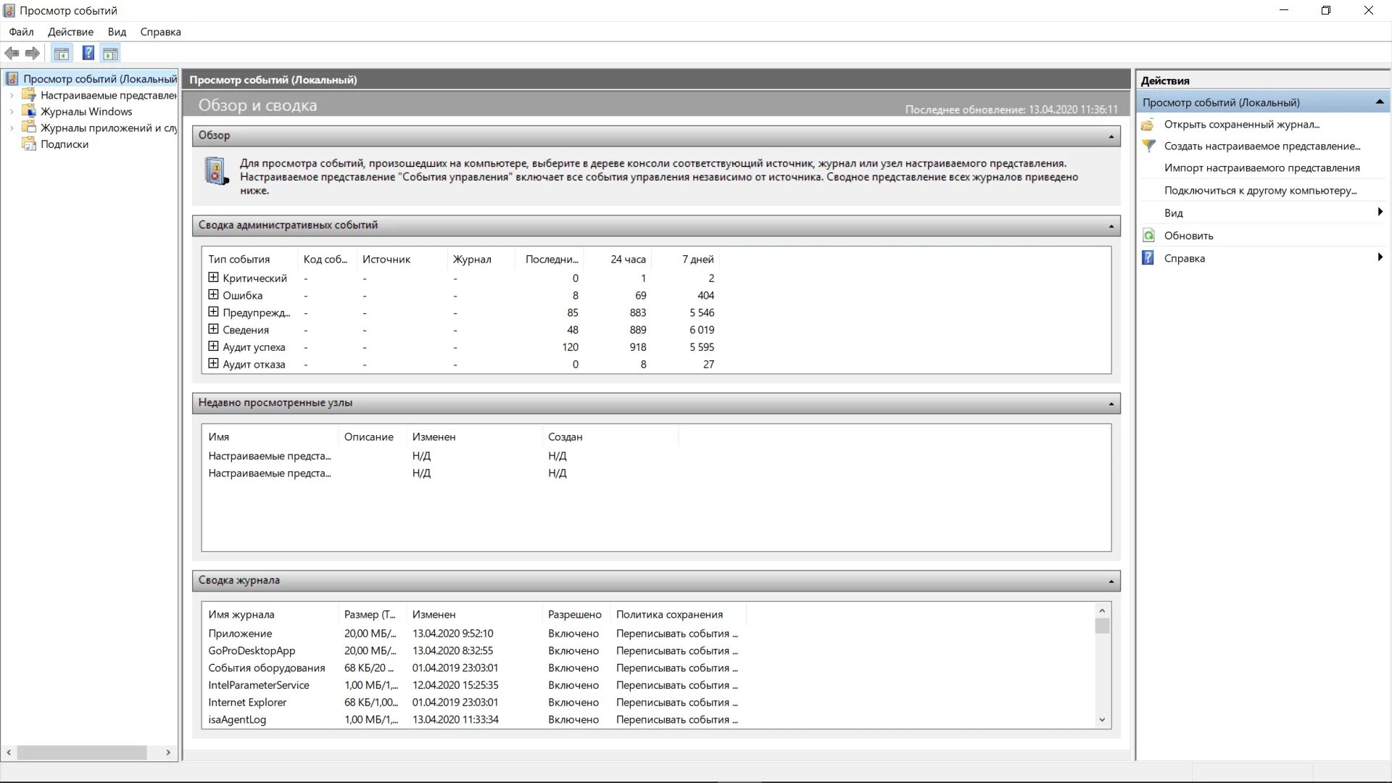Collapse the Сводка журнала section

pyautogui.click(x=1111, y=581)
